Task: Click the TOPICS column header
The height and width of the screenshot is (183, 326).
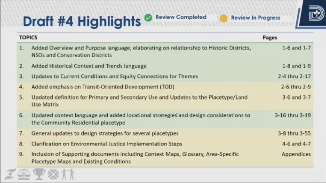Action: [28, 38]
